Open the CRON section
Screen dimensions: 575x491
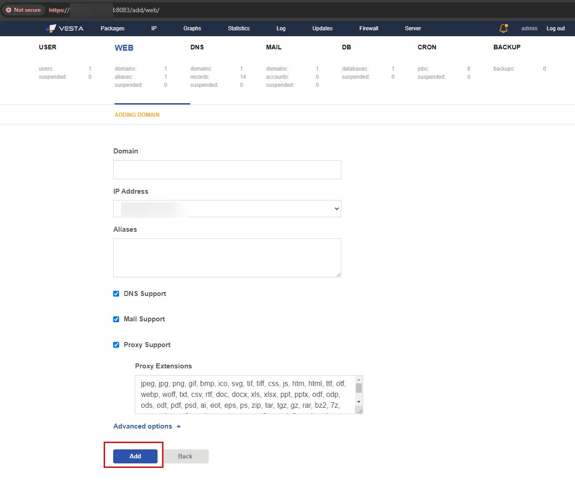(x=427, y=47)
